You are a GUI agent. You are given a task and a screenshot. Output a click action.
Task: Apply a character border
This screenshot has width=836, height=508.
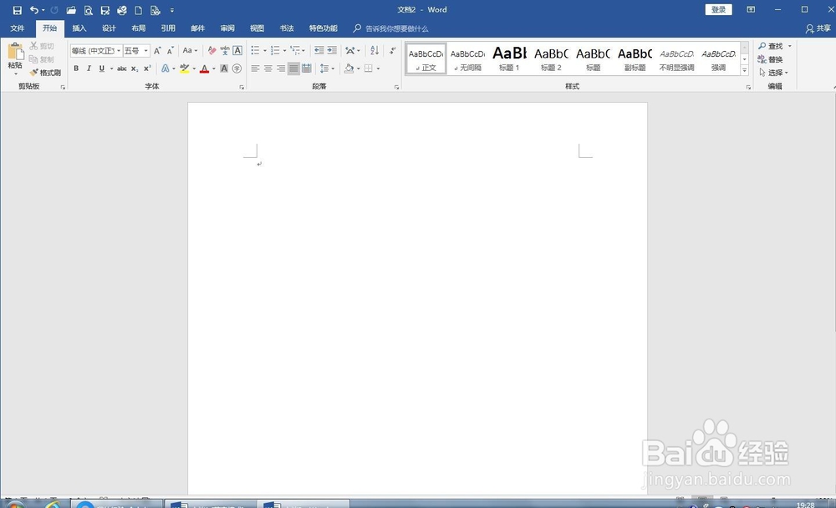(237, 51)
